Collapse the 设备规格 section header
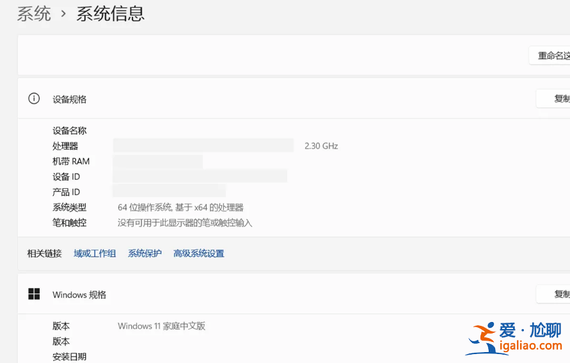The width and height of the screenshot is (570, 363). coord(294,99)
